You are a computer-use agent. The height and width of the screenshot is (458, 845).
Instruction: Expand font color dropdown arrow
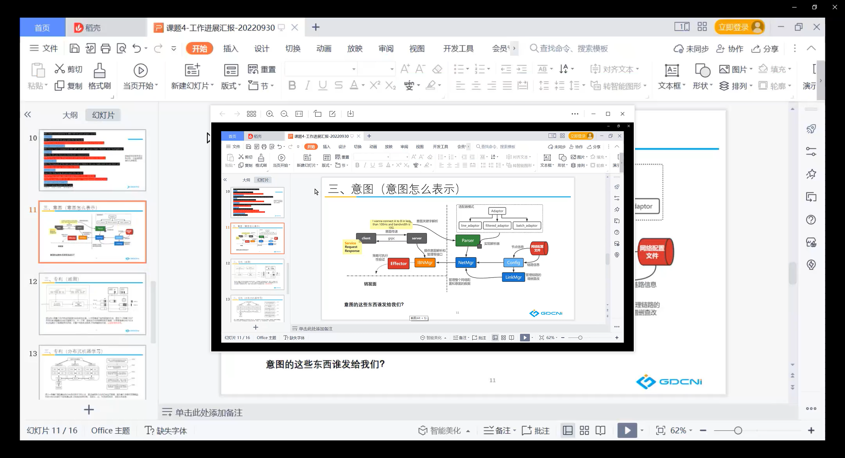(363, 86)
